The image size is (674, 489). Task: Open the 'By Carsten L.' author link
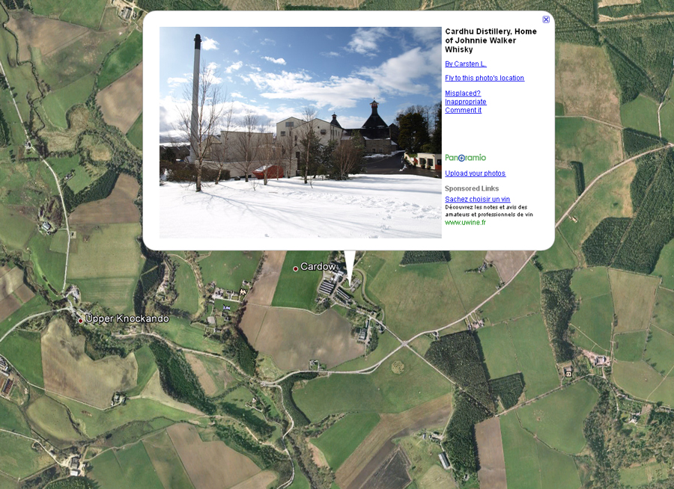point(466,64)
